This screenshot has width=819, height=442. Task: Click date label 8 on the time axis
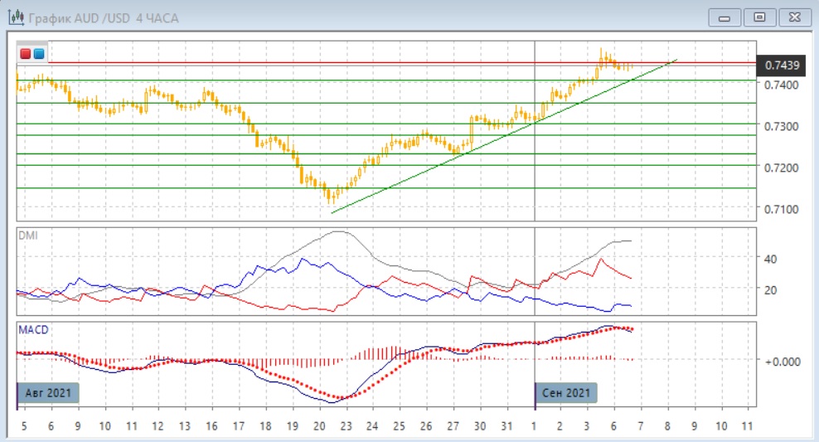667,426
